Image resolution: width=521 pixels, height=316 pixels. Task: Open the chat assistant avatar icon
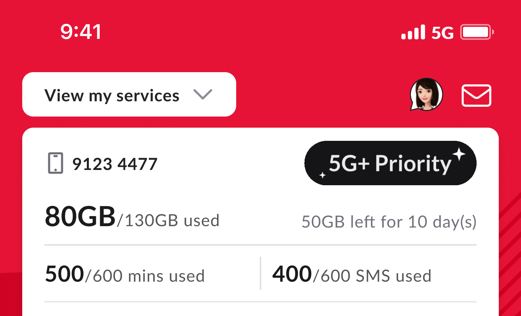[426, 94]
